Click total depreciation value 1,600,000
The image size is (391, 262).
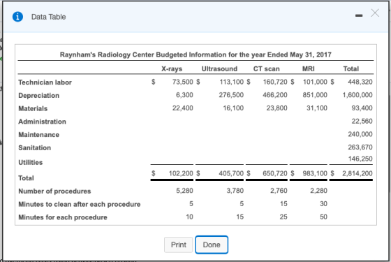click(357, 95)
